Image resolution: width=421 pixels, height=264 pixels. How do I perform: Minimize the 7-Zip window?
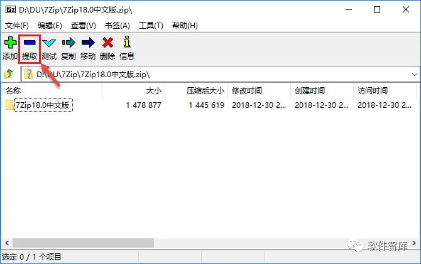pos(349,10)
